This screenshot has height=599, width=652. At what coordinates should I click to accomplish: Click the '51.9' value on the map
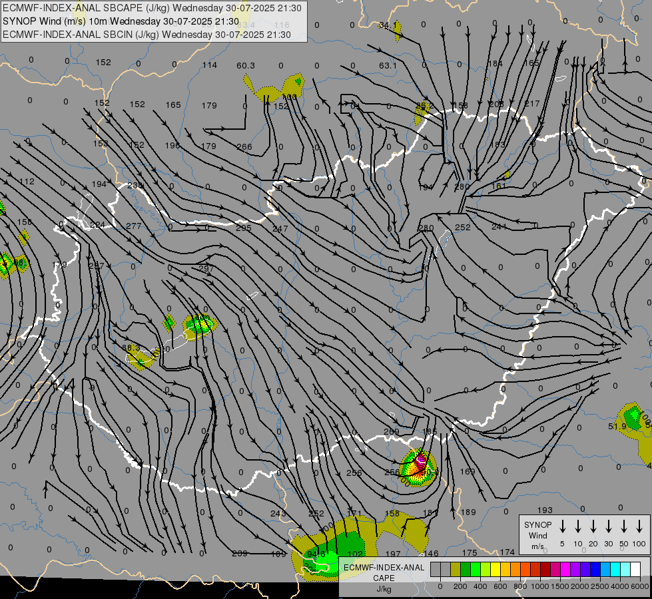click(617, 427)
